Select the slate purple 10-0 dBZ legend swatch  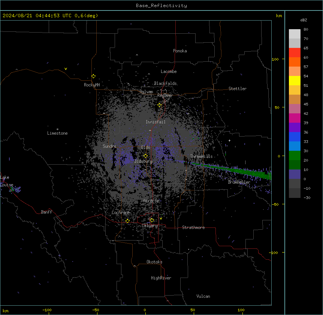click(x=295, y=174)
